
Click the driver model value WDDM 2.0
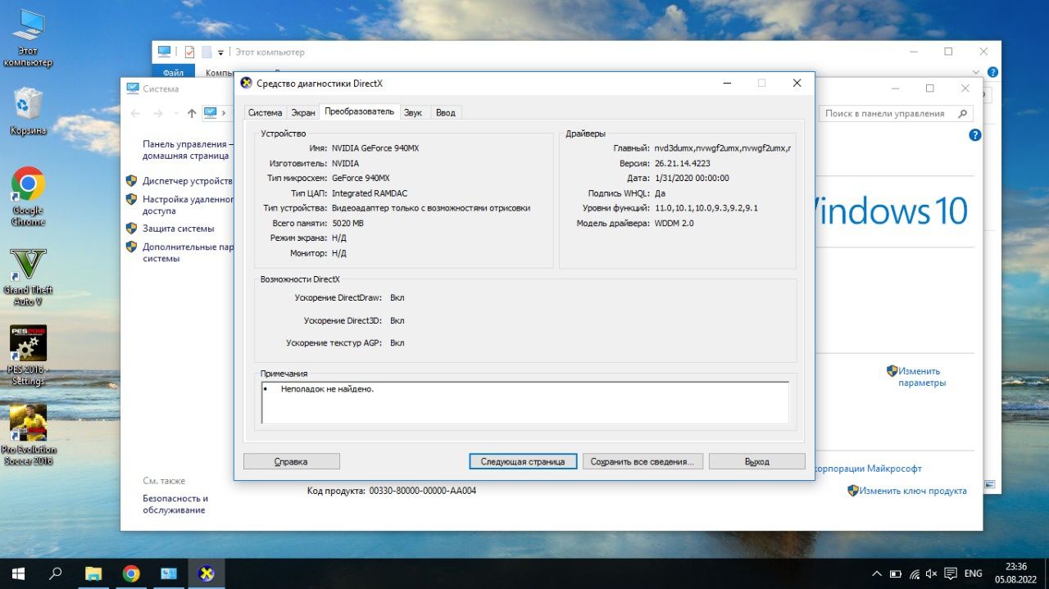click(674, 223)
